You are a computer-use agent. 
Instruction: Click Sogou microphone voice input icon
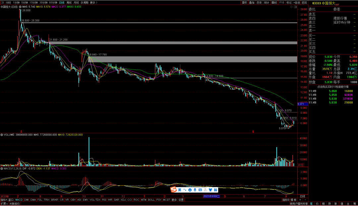(x=195, y=190)
